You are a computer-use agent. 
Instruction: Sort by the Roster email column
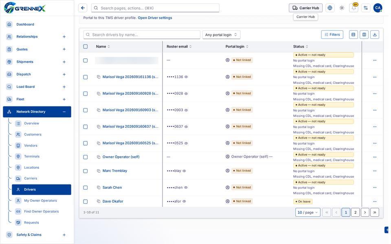179,46
